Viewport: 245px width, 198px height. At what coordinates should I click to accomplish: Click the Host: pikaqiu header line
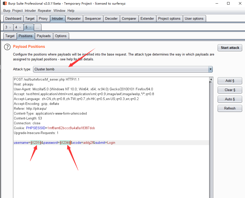(24, 84)
